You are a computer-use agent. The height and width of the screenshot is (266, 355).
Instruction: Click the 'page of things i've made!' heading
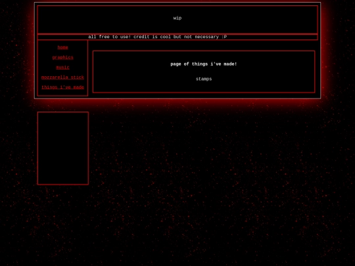coord(204,64)
